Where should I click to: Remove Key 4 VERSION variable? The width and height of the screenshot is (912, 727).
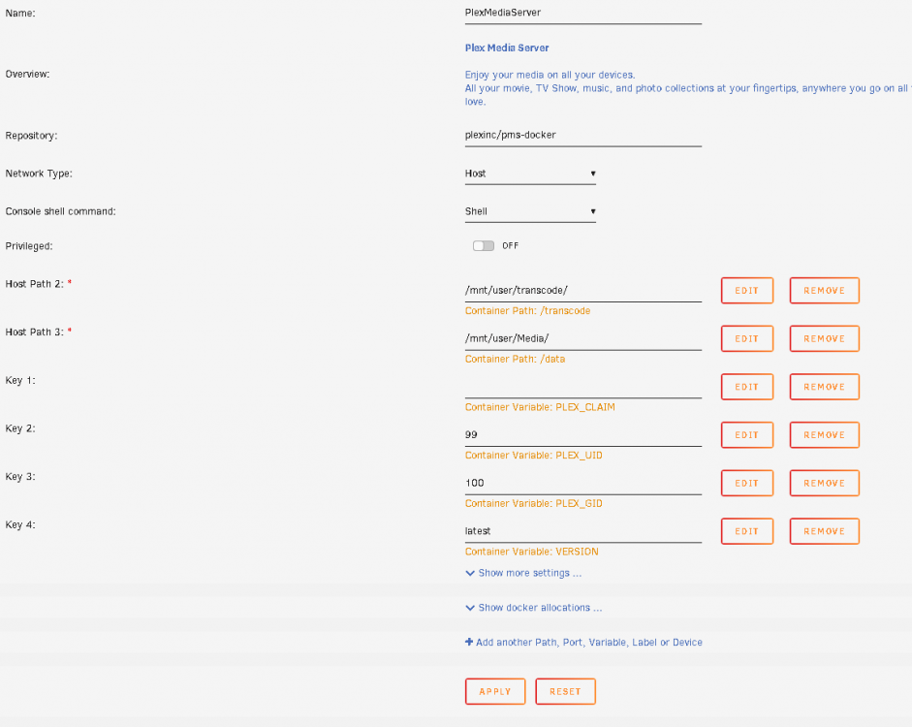point(824,531)
